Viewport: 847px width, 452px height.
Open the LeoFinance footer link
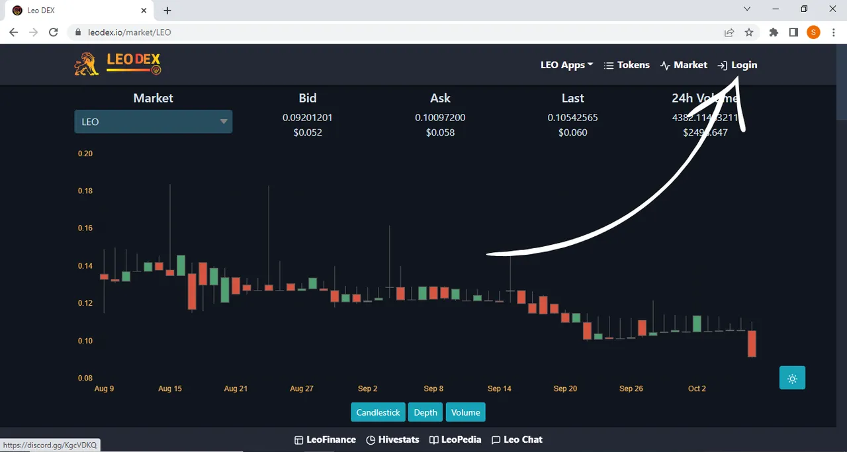point(325,439)
